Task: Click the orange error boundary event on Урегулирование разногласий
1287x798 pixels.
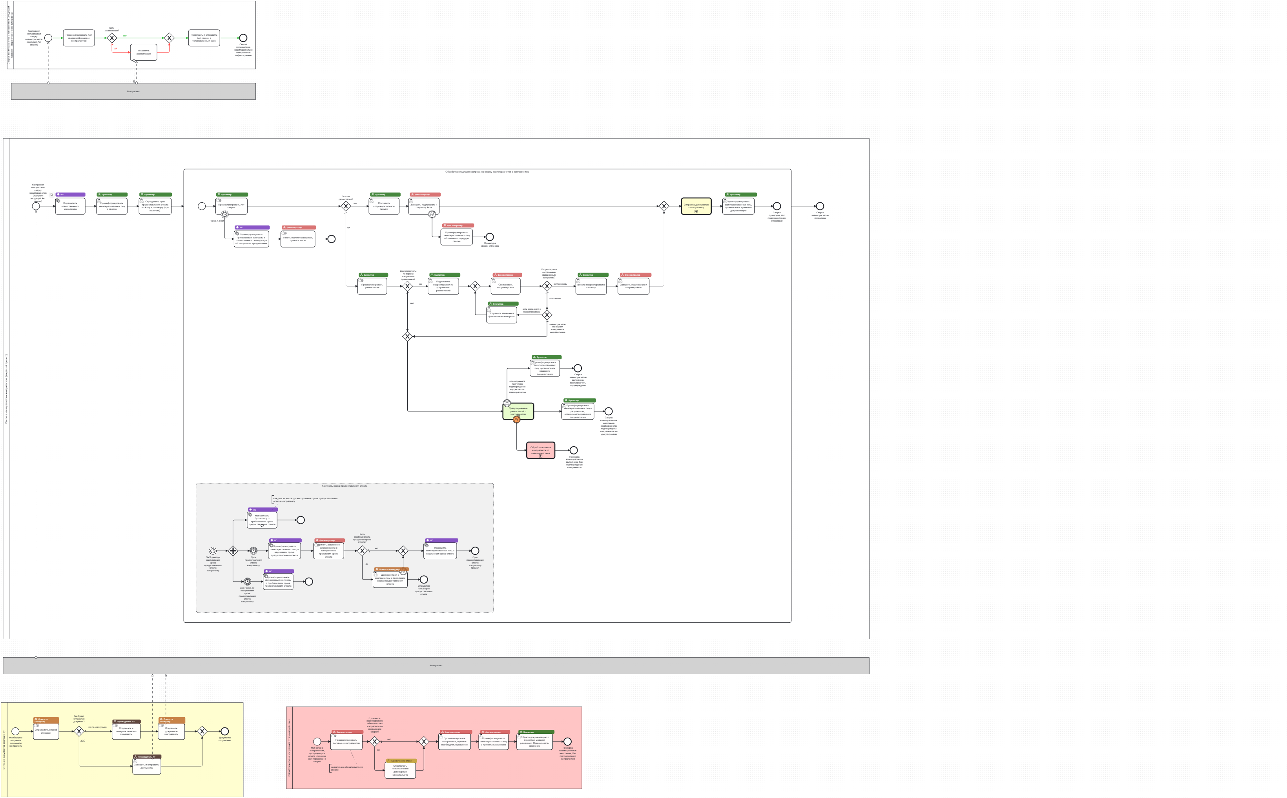Action: click(516, 420)
